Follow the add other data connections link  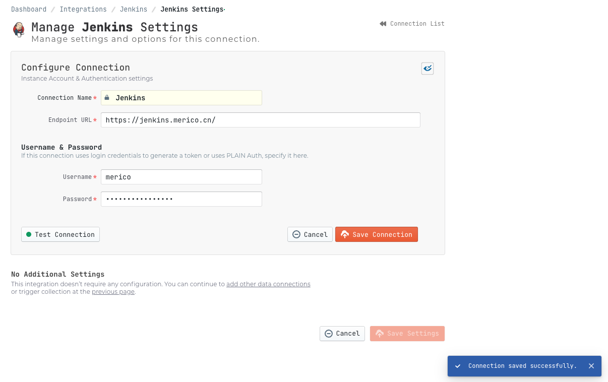click(268, 284)
